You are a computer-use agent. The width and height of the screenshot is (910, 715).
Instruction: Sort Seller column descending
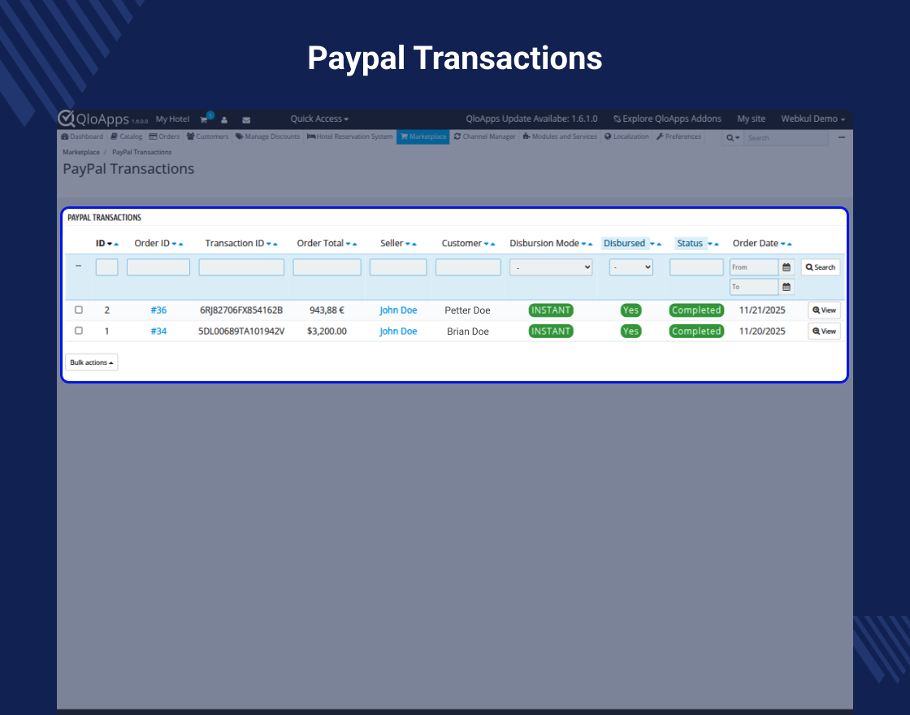[x=407, y=244]
